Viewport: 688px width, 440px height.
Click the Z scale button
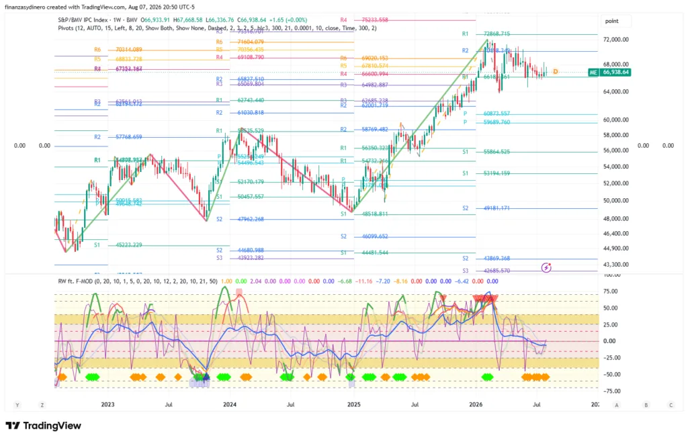(42, 405)
